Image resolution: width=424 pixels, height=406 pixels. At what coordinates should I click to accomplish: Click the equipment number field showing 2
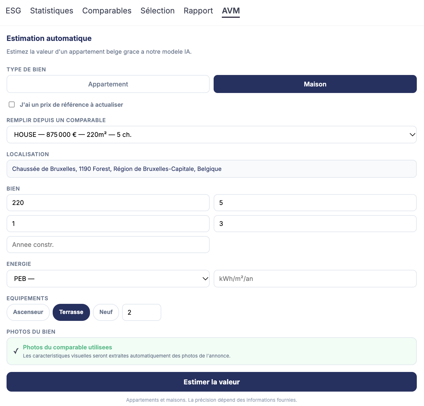[142, 312]
